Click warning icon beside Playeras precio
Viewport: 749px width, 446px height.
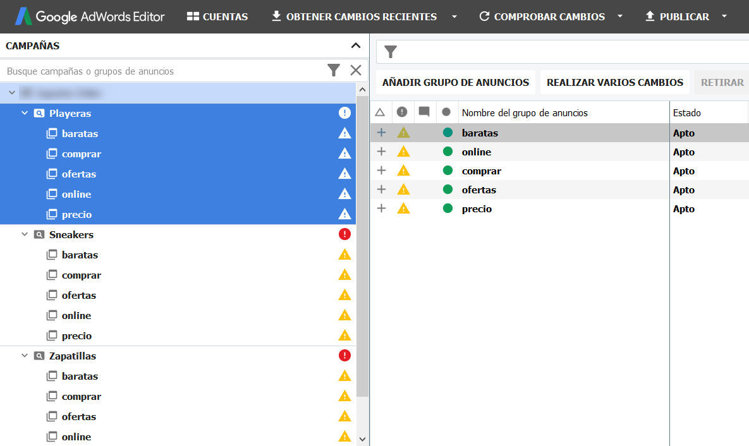click(x=344, y=214)
